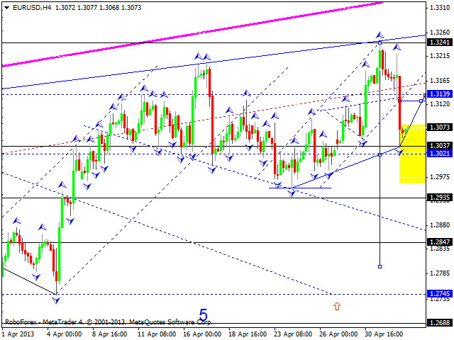Screen dimensions: 454x340
Task: Click the 1.3073 current price label
Action: pos(440,127)
